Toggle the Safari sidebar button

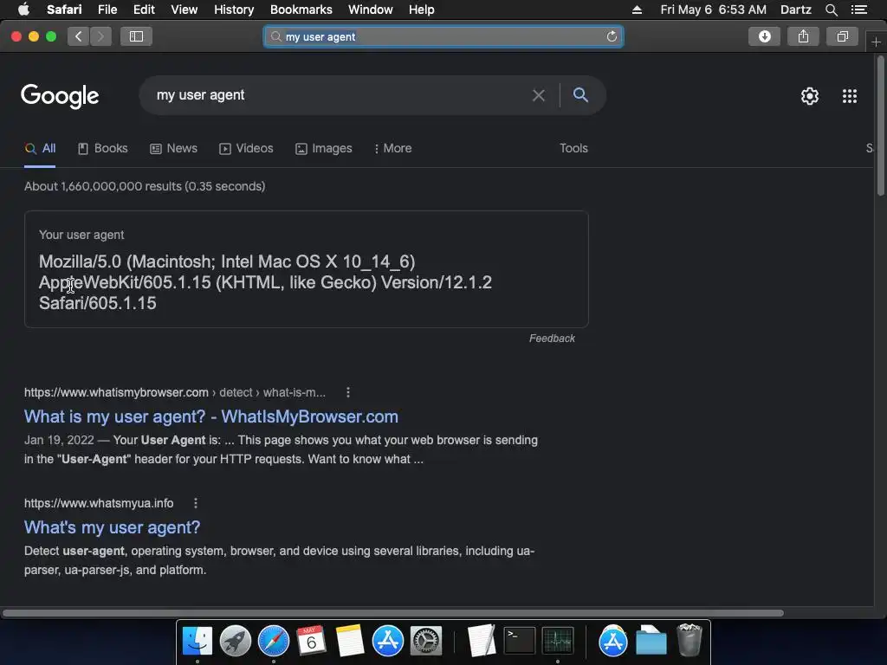(x=136, y=36)
